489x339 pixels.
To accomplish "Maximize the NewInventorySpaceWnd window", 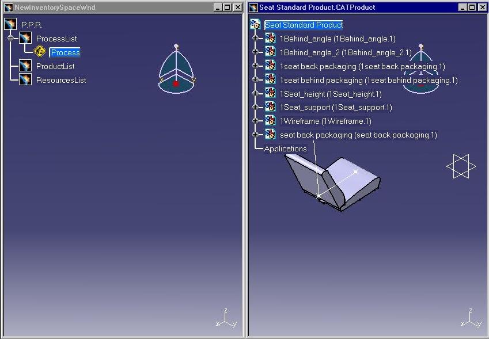I will click(x=228, y=7).
